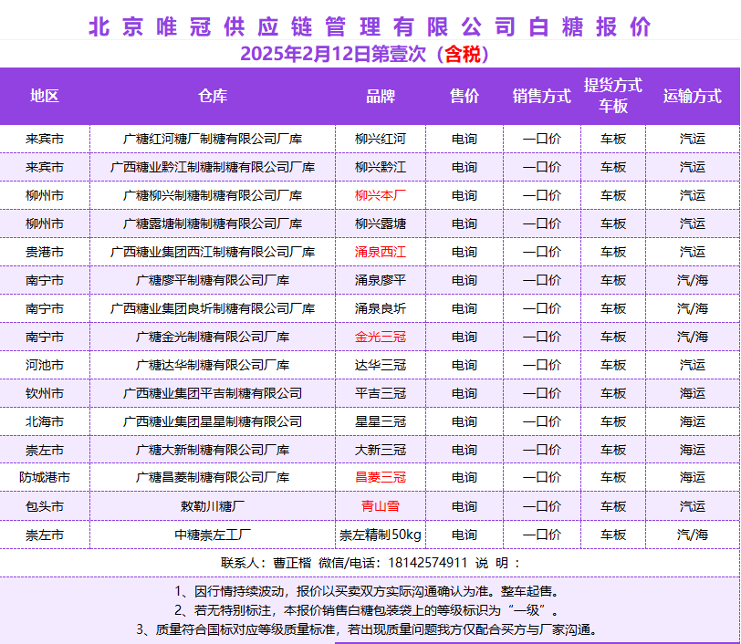Select the red 涌泉西江 brand cell
This screenshot has height=644, width=741.
(381, 252)
